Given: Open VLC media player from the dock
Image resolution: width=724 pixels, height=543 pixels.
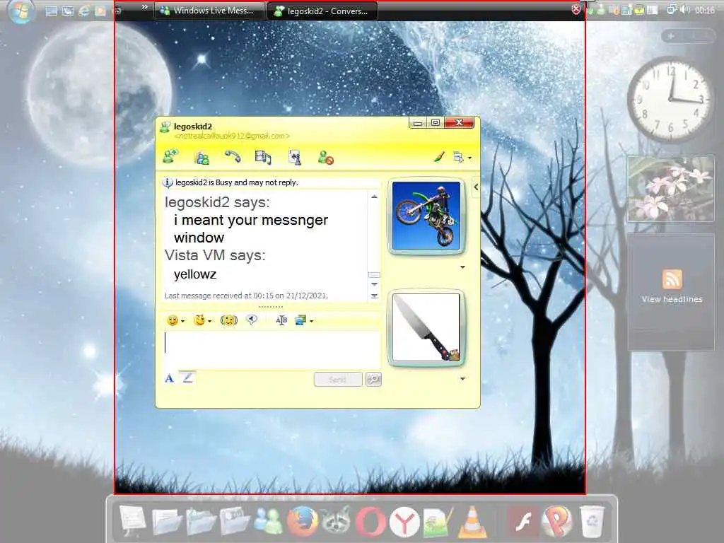Looking at the screenshot, I should click(x=472, y=522).
